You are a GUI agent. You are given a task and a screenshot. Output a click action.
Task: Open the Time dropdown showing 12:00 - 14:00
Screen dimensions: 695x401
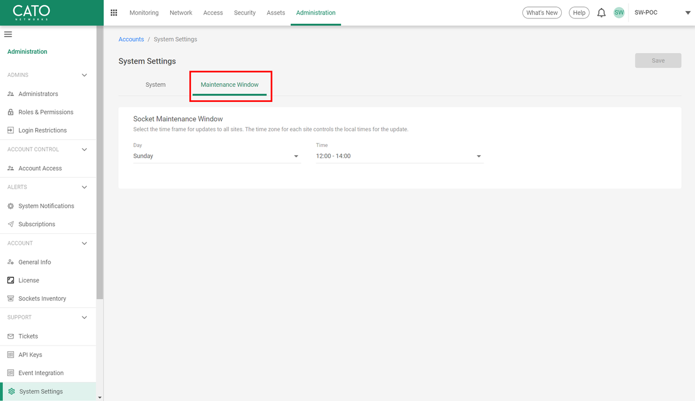pos(400,156)
